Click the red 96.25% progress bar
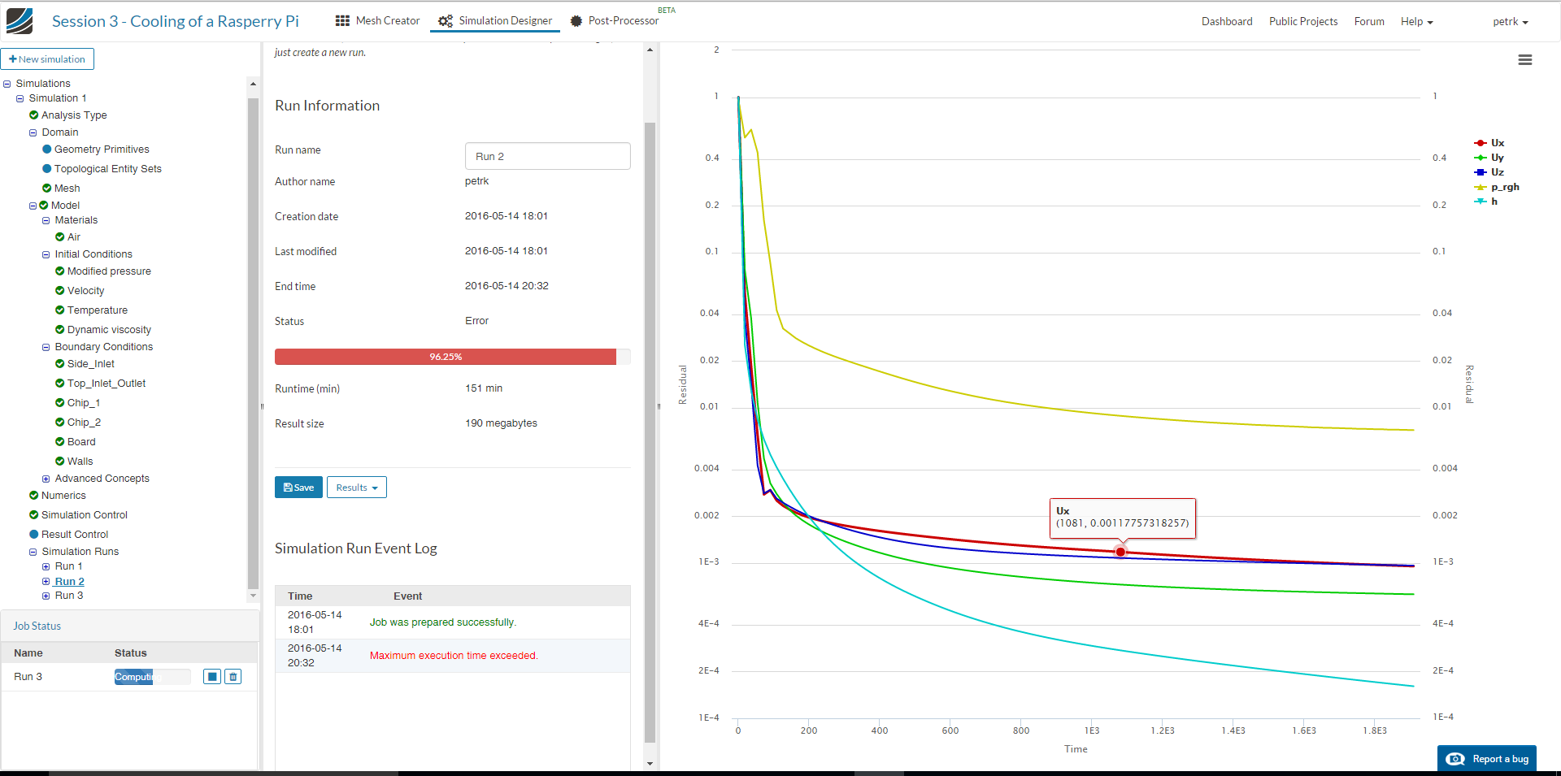1561x776 pixels. [x=446, y=357]
